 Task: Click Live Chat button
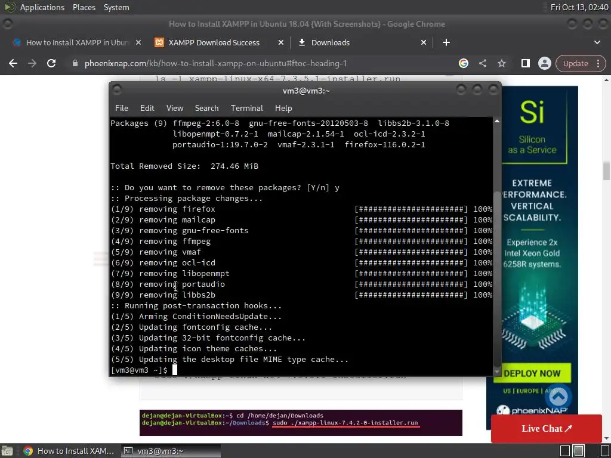[x=547, y=428]
